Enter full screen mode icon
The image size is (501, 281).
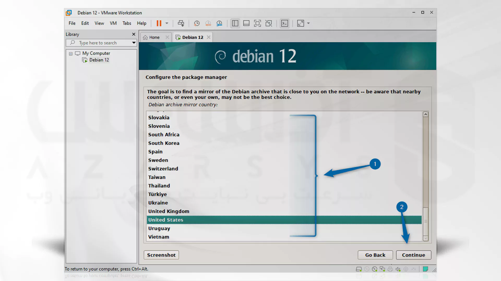coord(258,23)
